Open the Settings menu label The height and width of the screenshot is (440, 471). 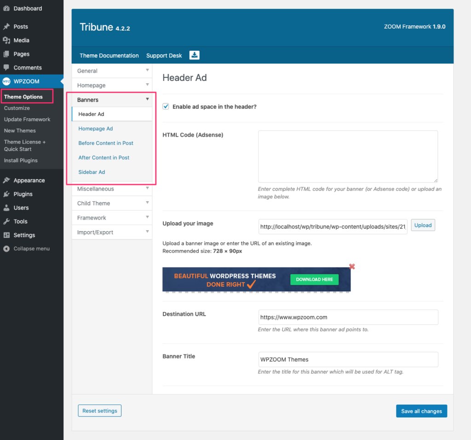[x=24, y=235]
